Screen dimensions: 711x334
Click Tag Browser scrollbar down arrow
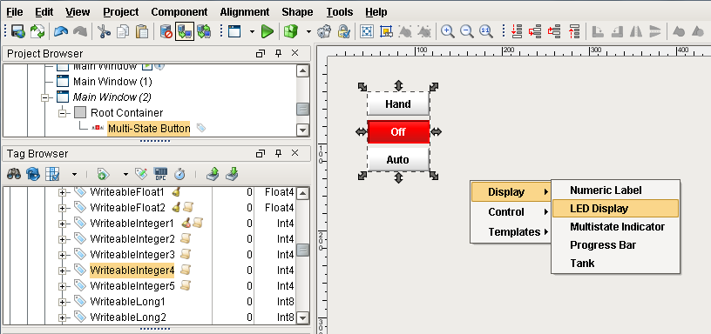coord(302,317)
